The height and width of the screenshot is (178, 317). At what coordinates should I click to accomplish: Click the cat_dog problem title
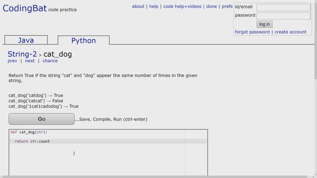point(57,54)
